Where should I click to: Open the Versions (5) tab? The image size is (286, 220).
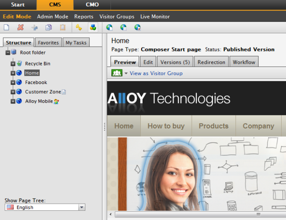tap(175, 62)
